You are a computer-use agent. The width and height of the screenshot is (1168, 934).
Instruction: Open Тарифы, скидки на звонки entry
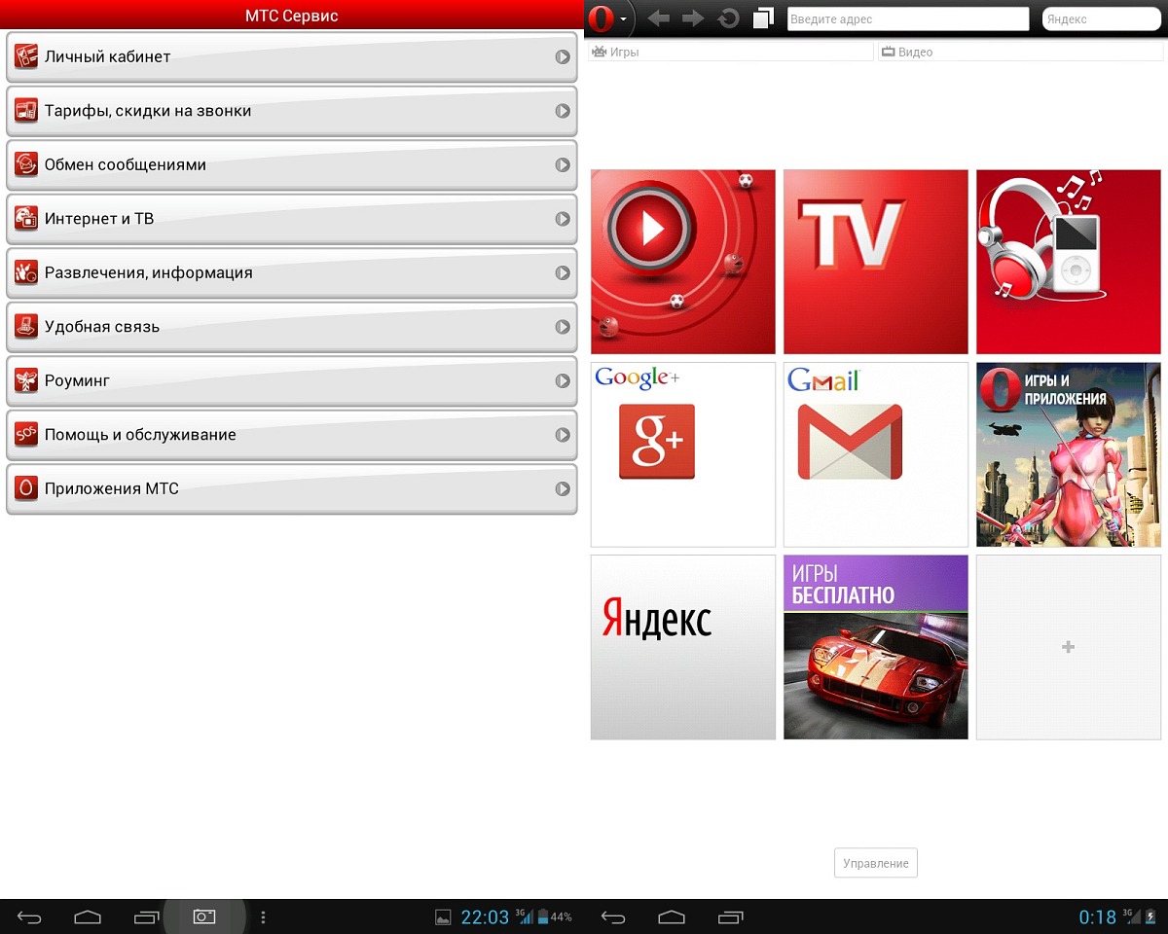pyautogui.click(x=292, y=111)
